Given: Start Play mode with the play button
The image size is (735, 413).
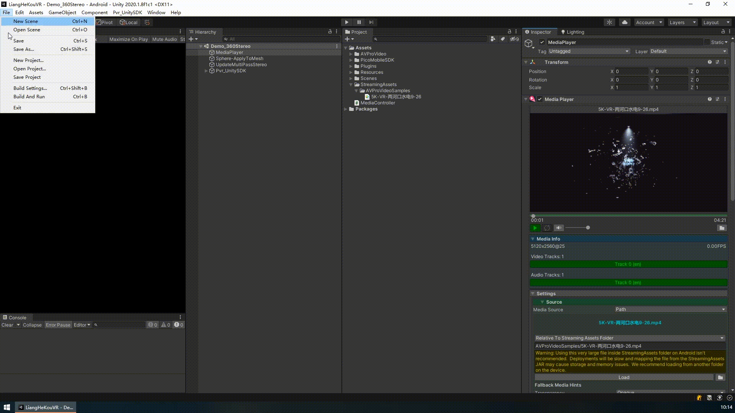Looking at the screenshot, I should (346, 22).
